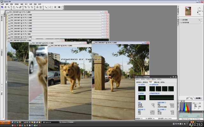The width and height of the screenshot is (204, 127).
Task: Click the DSC_9089.NEF window title bar
Action: coord(36,41)
